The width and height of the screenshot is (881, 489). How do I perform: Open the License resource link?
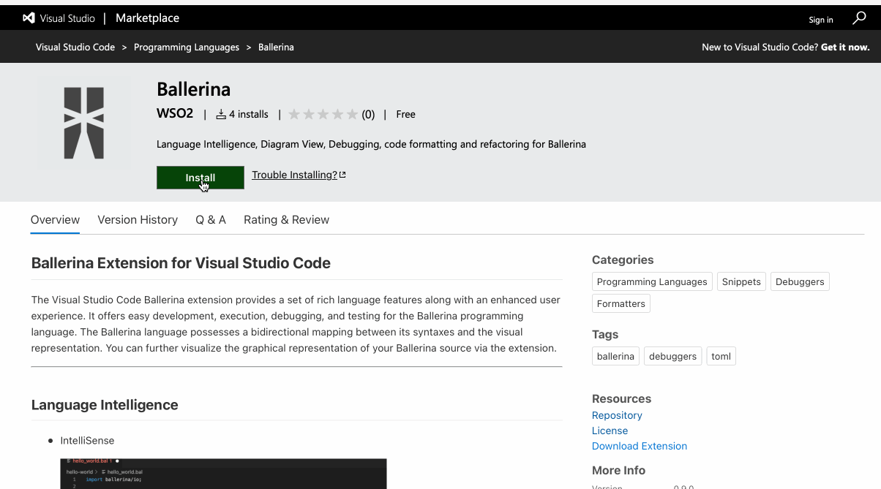tap(610, 431)
